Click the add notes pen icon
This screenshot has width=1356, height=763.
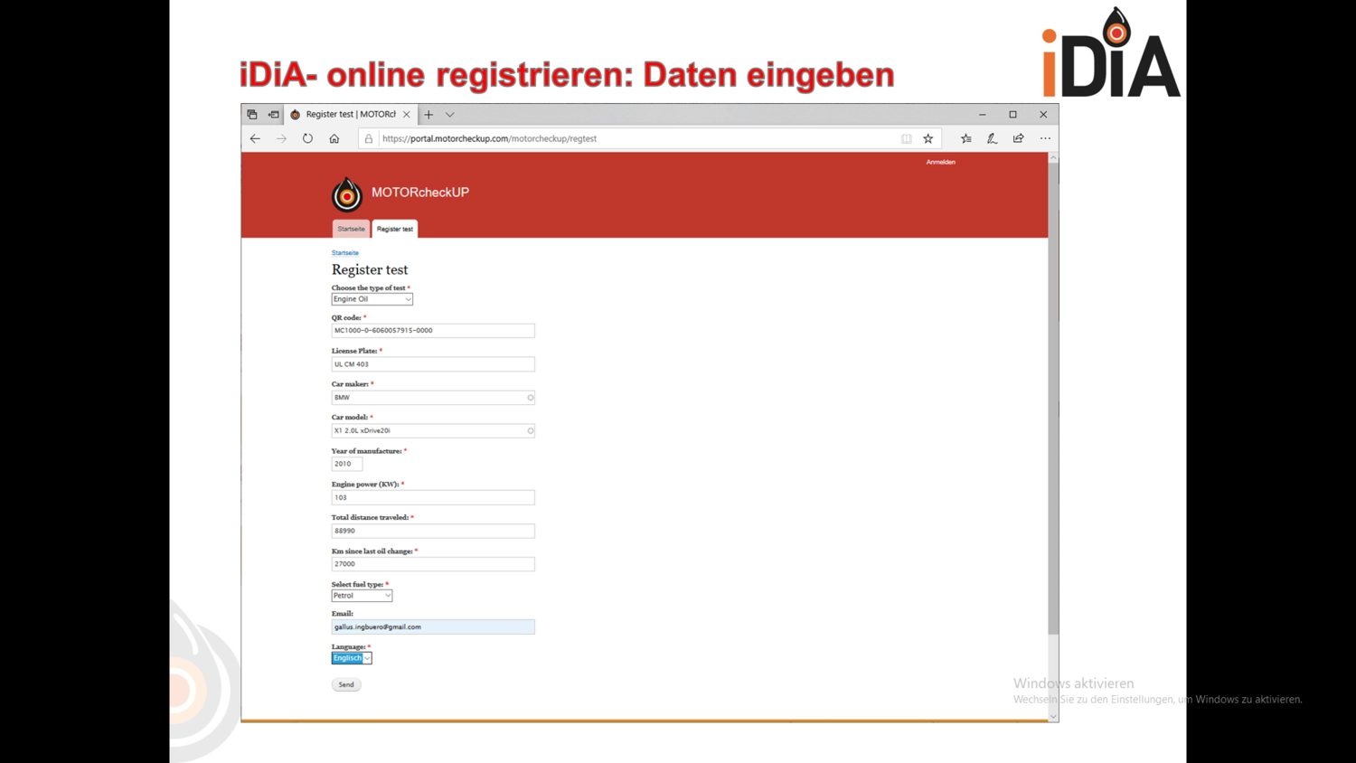pos(992,138)
